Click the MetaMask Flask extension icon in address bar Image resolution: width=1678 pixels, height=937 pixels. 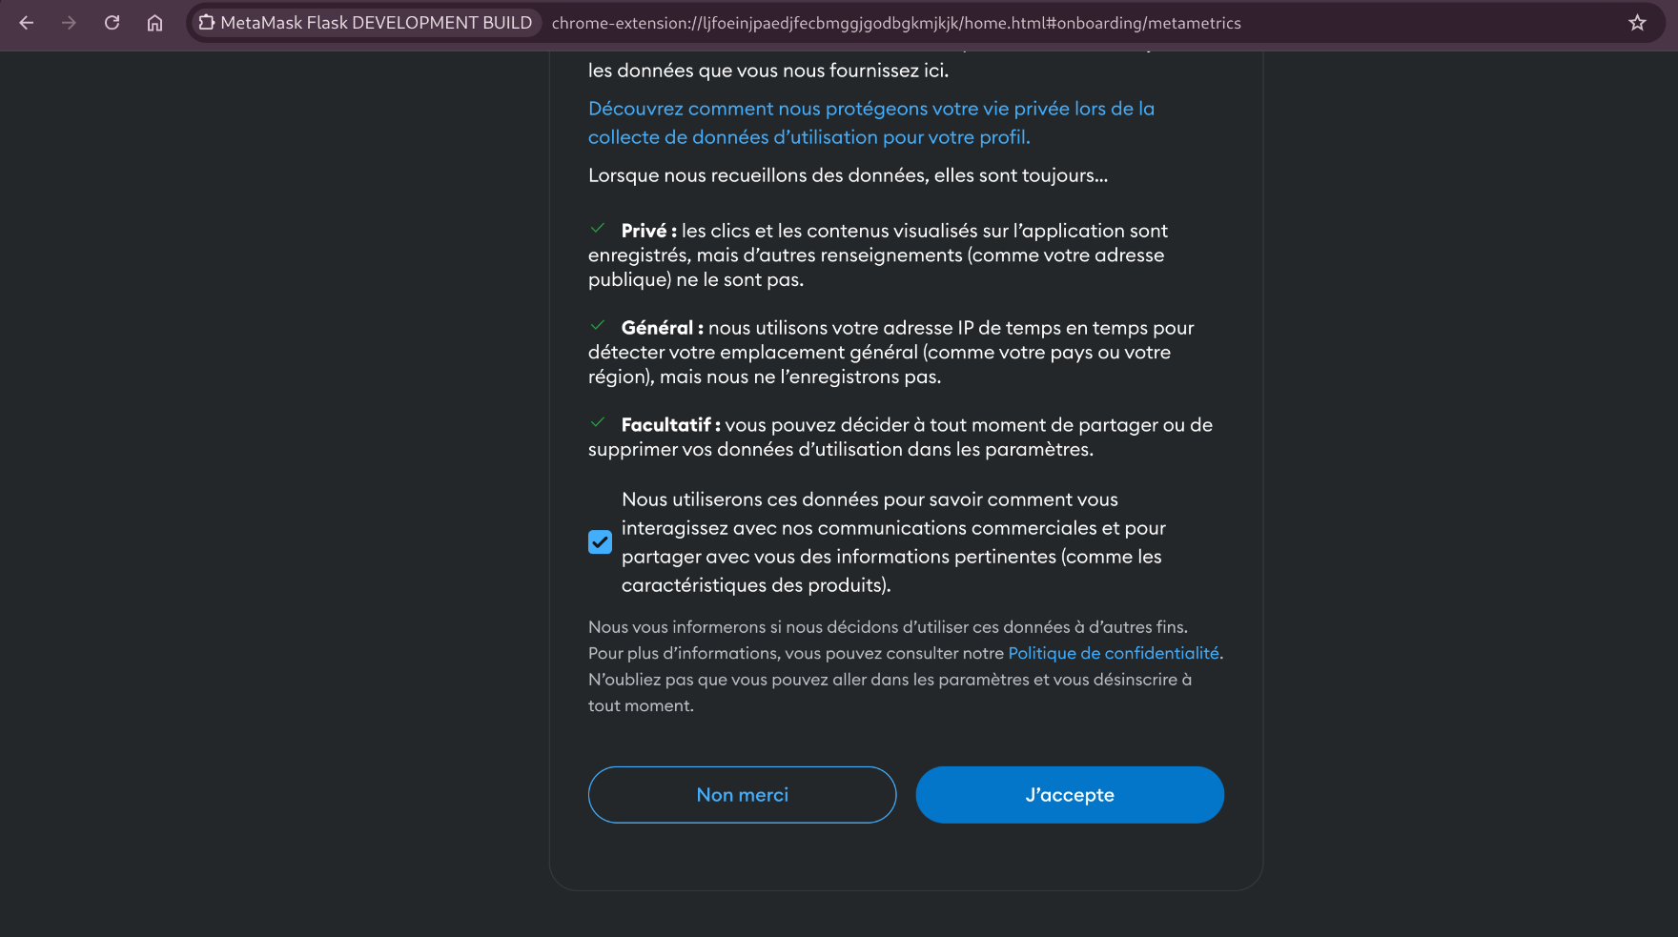(x=206, y=22)
